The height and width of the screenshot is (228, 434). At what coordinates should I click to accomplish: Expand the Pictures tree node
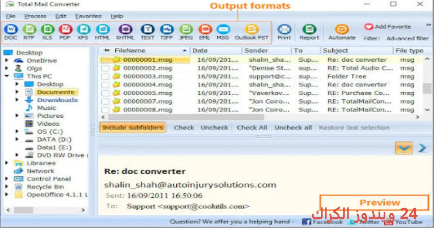click(17, 115)
